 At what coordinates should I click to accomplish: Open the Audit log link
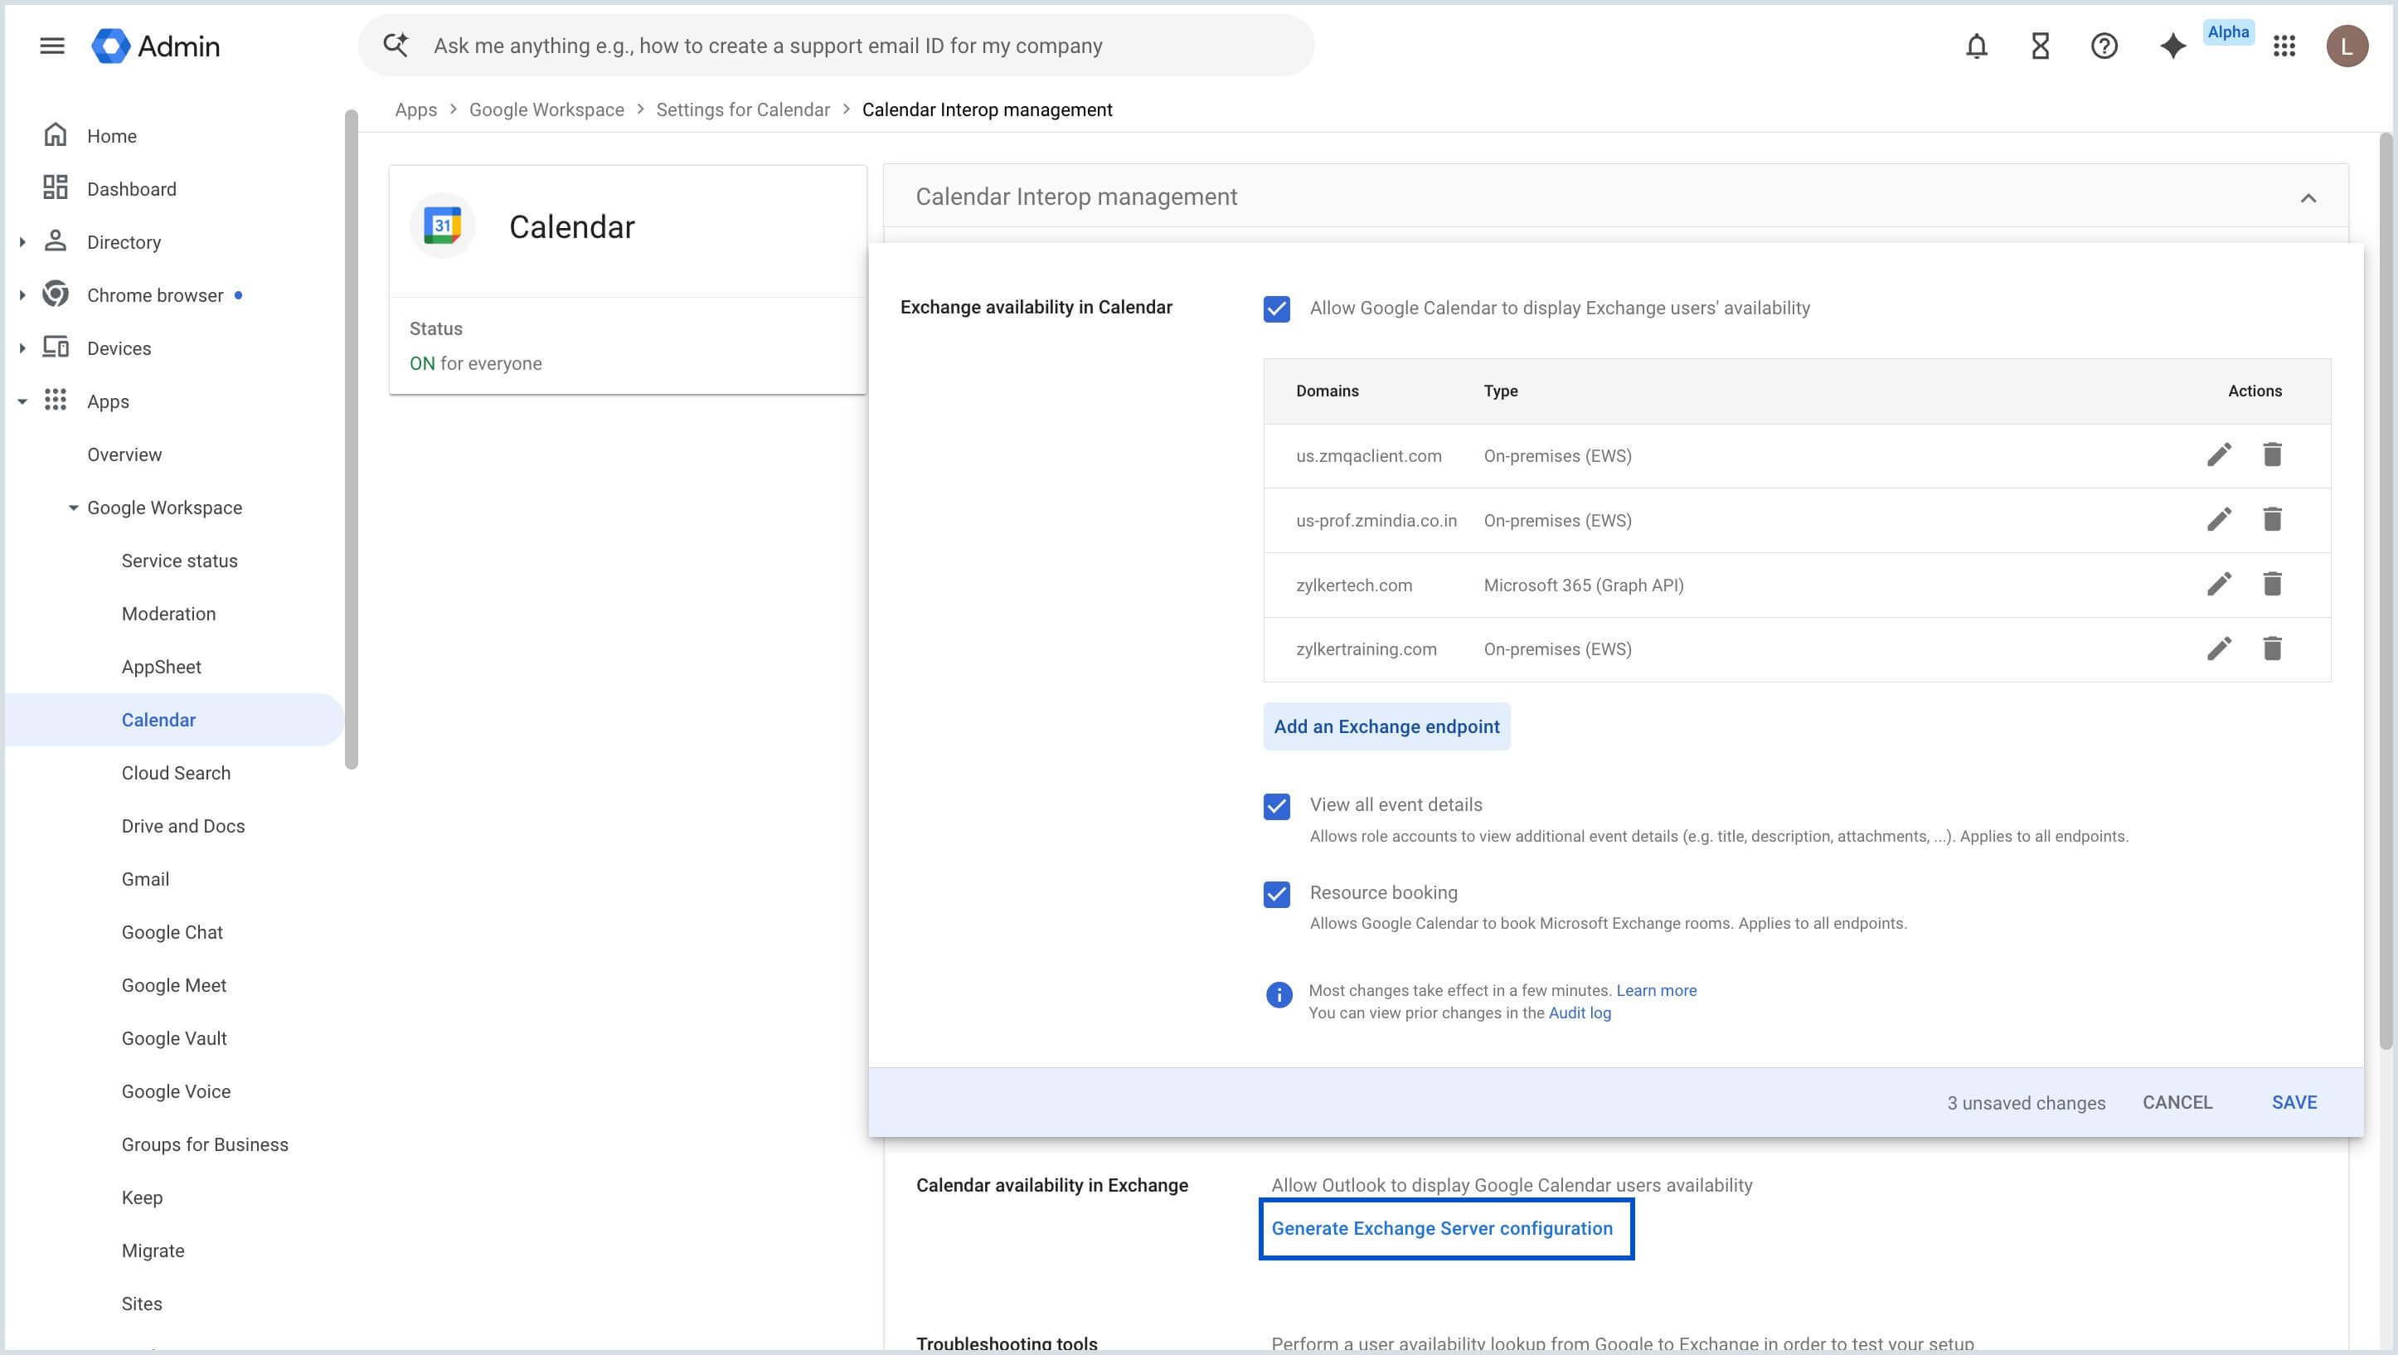pyautogui.click(x=1579, y=1013)
